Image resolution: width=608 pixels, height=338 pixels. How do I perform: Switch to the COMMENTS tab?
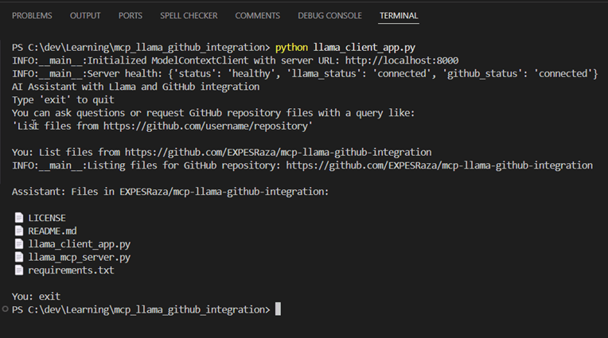pos(258,16)
